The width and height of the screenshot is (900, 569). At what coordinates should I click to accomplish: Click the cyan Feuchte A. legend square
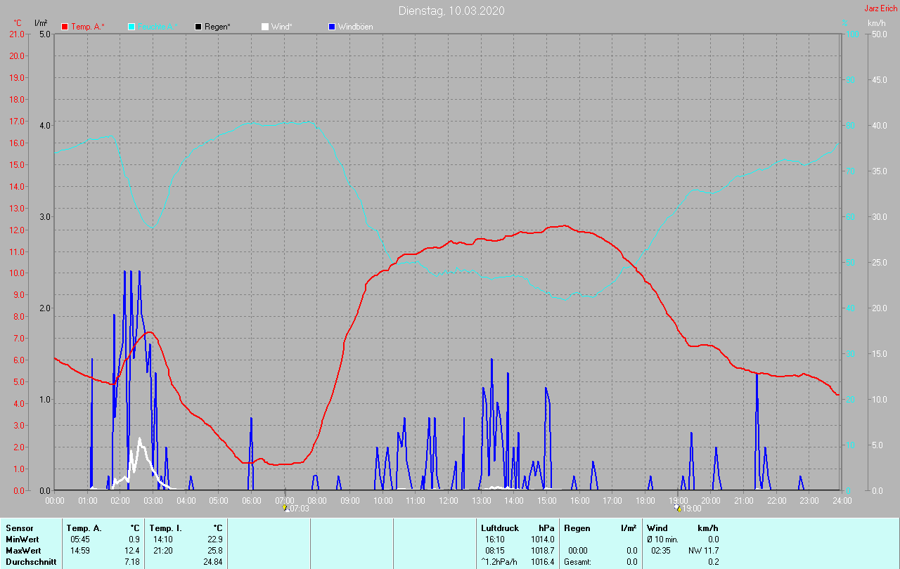pyautogui.click(x=131, y=27)
